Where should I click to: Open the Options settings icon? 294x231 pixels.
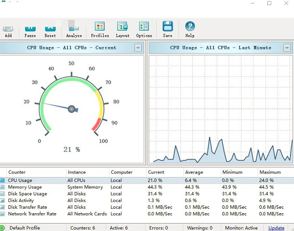pyautogui.click(x=144, y=26)
